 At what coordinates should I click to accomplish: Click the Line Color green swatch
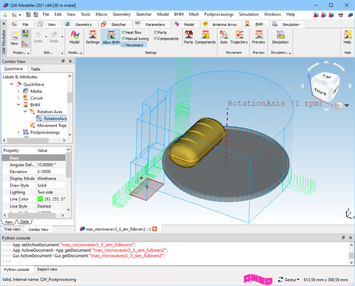coord(40,199)
